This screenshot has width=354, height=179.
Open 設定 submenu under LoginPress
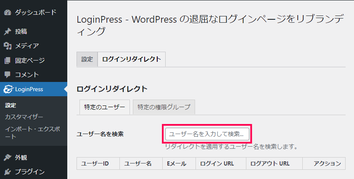[x=11, y=105]
